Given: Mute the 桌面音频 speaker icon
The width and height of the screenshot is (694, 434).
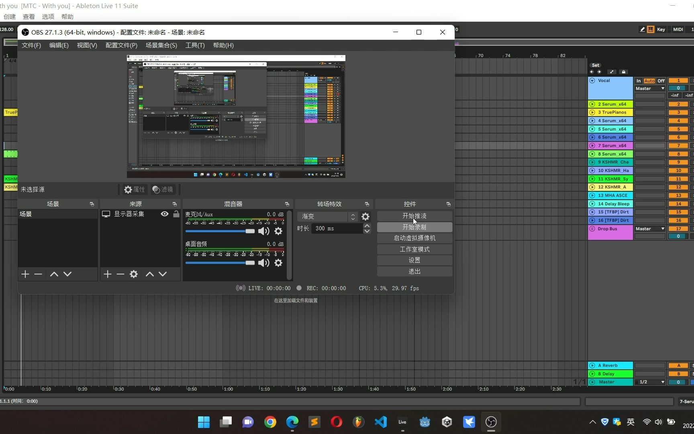Looking at the screenshot, I should (x=263, y=263).
